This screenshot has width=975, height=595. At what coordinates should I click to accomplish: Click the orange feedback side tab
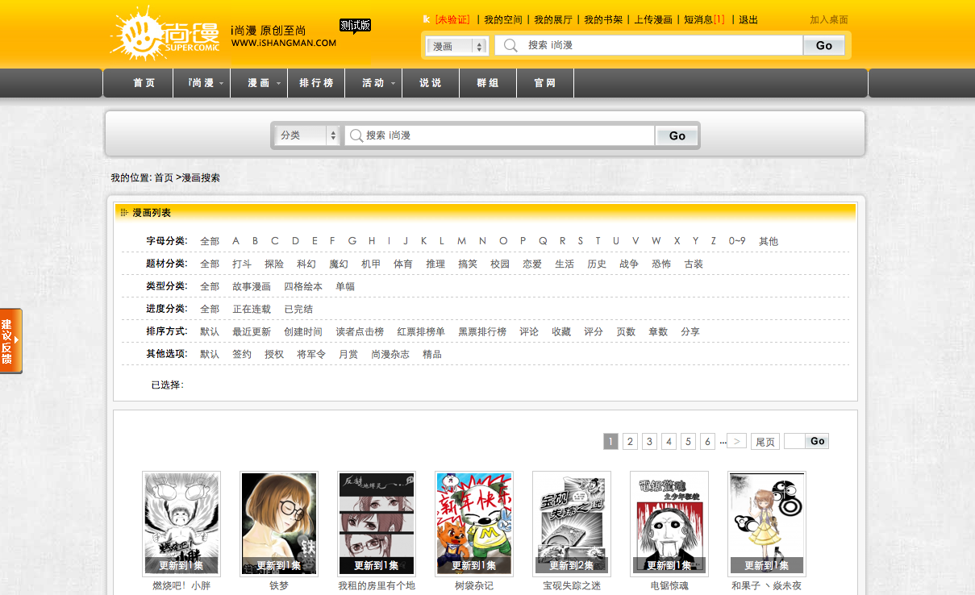[10, 341]
